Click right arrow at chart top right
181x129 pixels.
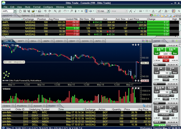(x=133, y=45)
